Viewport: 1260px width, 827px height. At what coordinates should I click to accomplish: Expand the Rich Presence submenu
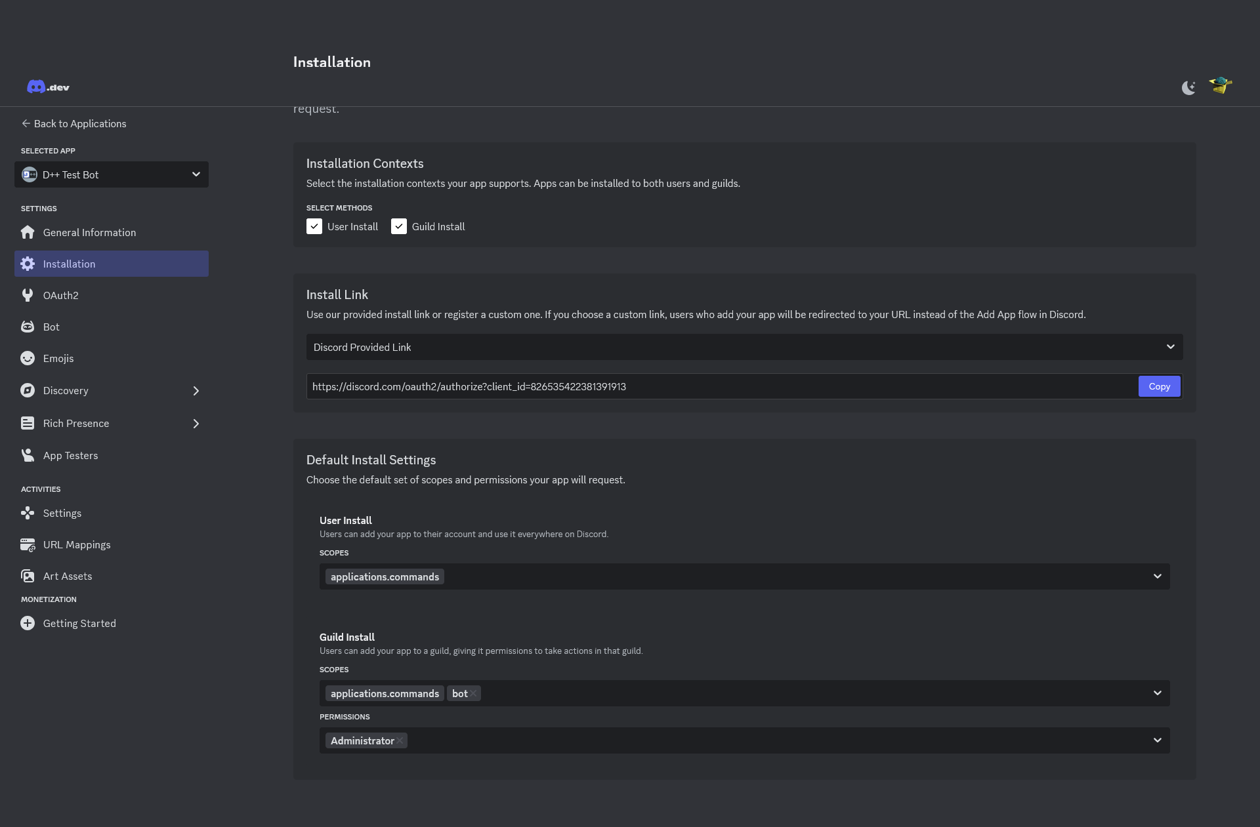coord(196,424)
